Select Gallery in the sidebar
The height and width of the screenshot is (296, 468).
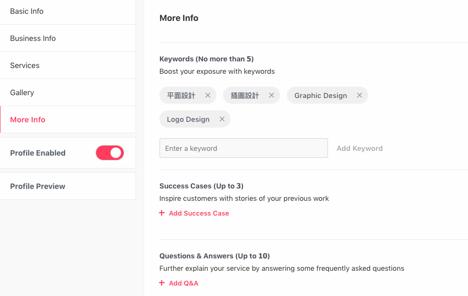tap(68, 93)
